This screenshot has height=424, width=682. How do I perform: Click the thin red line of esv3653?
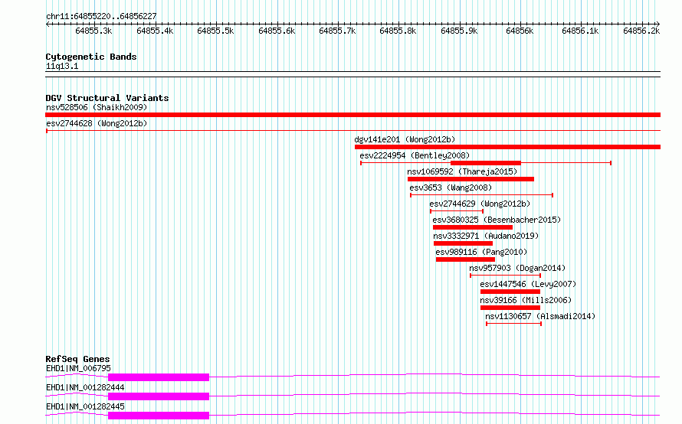point(481,195)
